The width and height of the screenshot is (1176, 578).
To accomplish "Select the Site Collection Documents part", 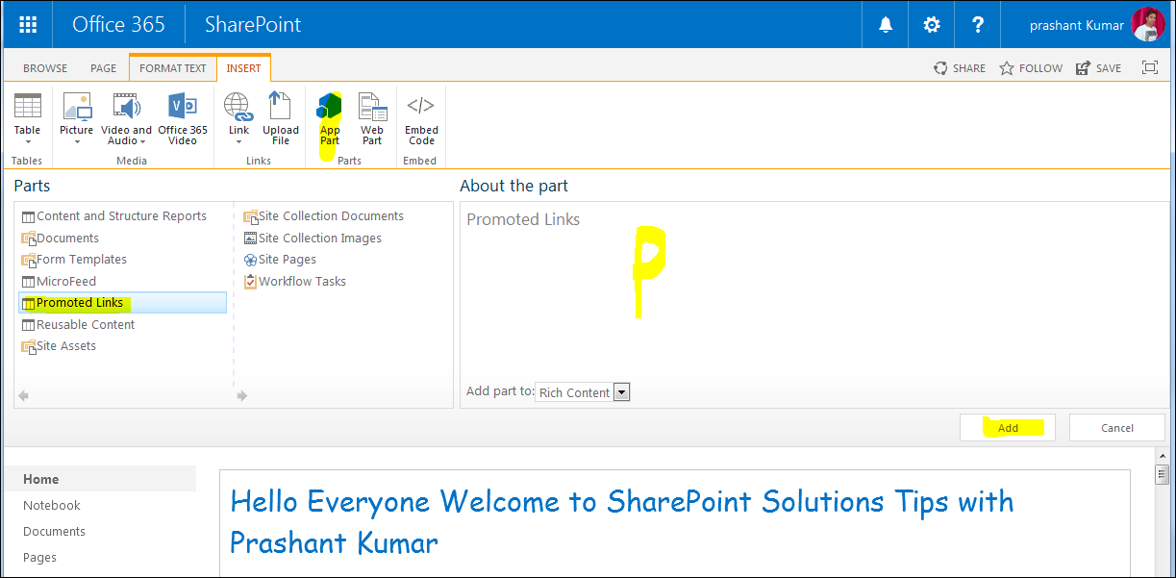I will [x=323, y=216].
